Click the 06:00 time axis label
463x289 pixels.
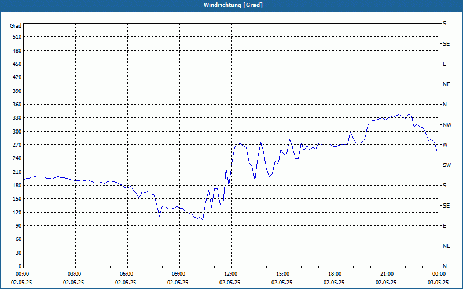(126, 273)
